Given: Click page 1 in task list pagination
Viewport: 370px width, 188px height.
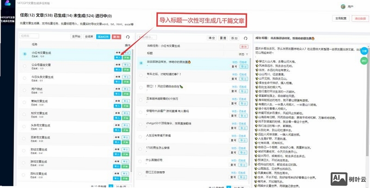Looking at the screenshot, I should [111, 186].
